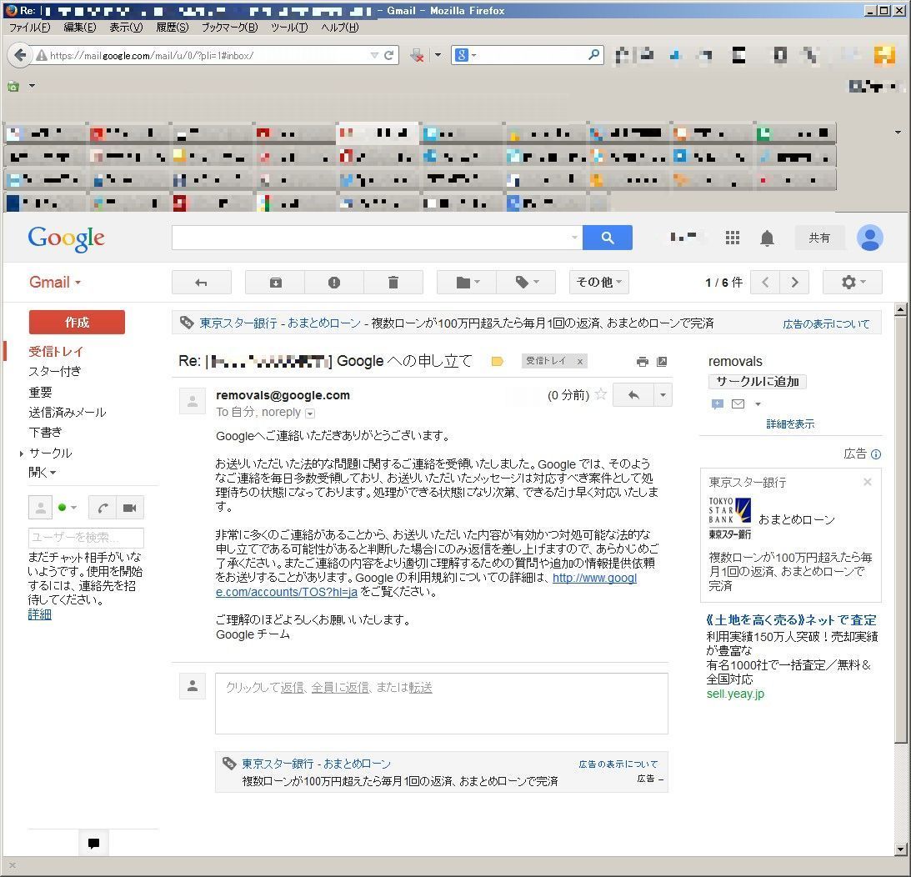Close the 東京スター銀行 sidebar ad
911x877 pixels.
point(868,482)
